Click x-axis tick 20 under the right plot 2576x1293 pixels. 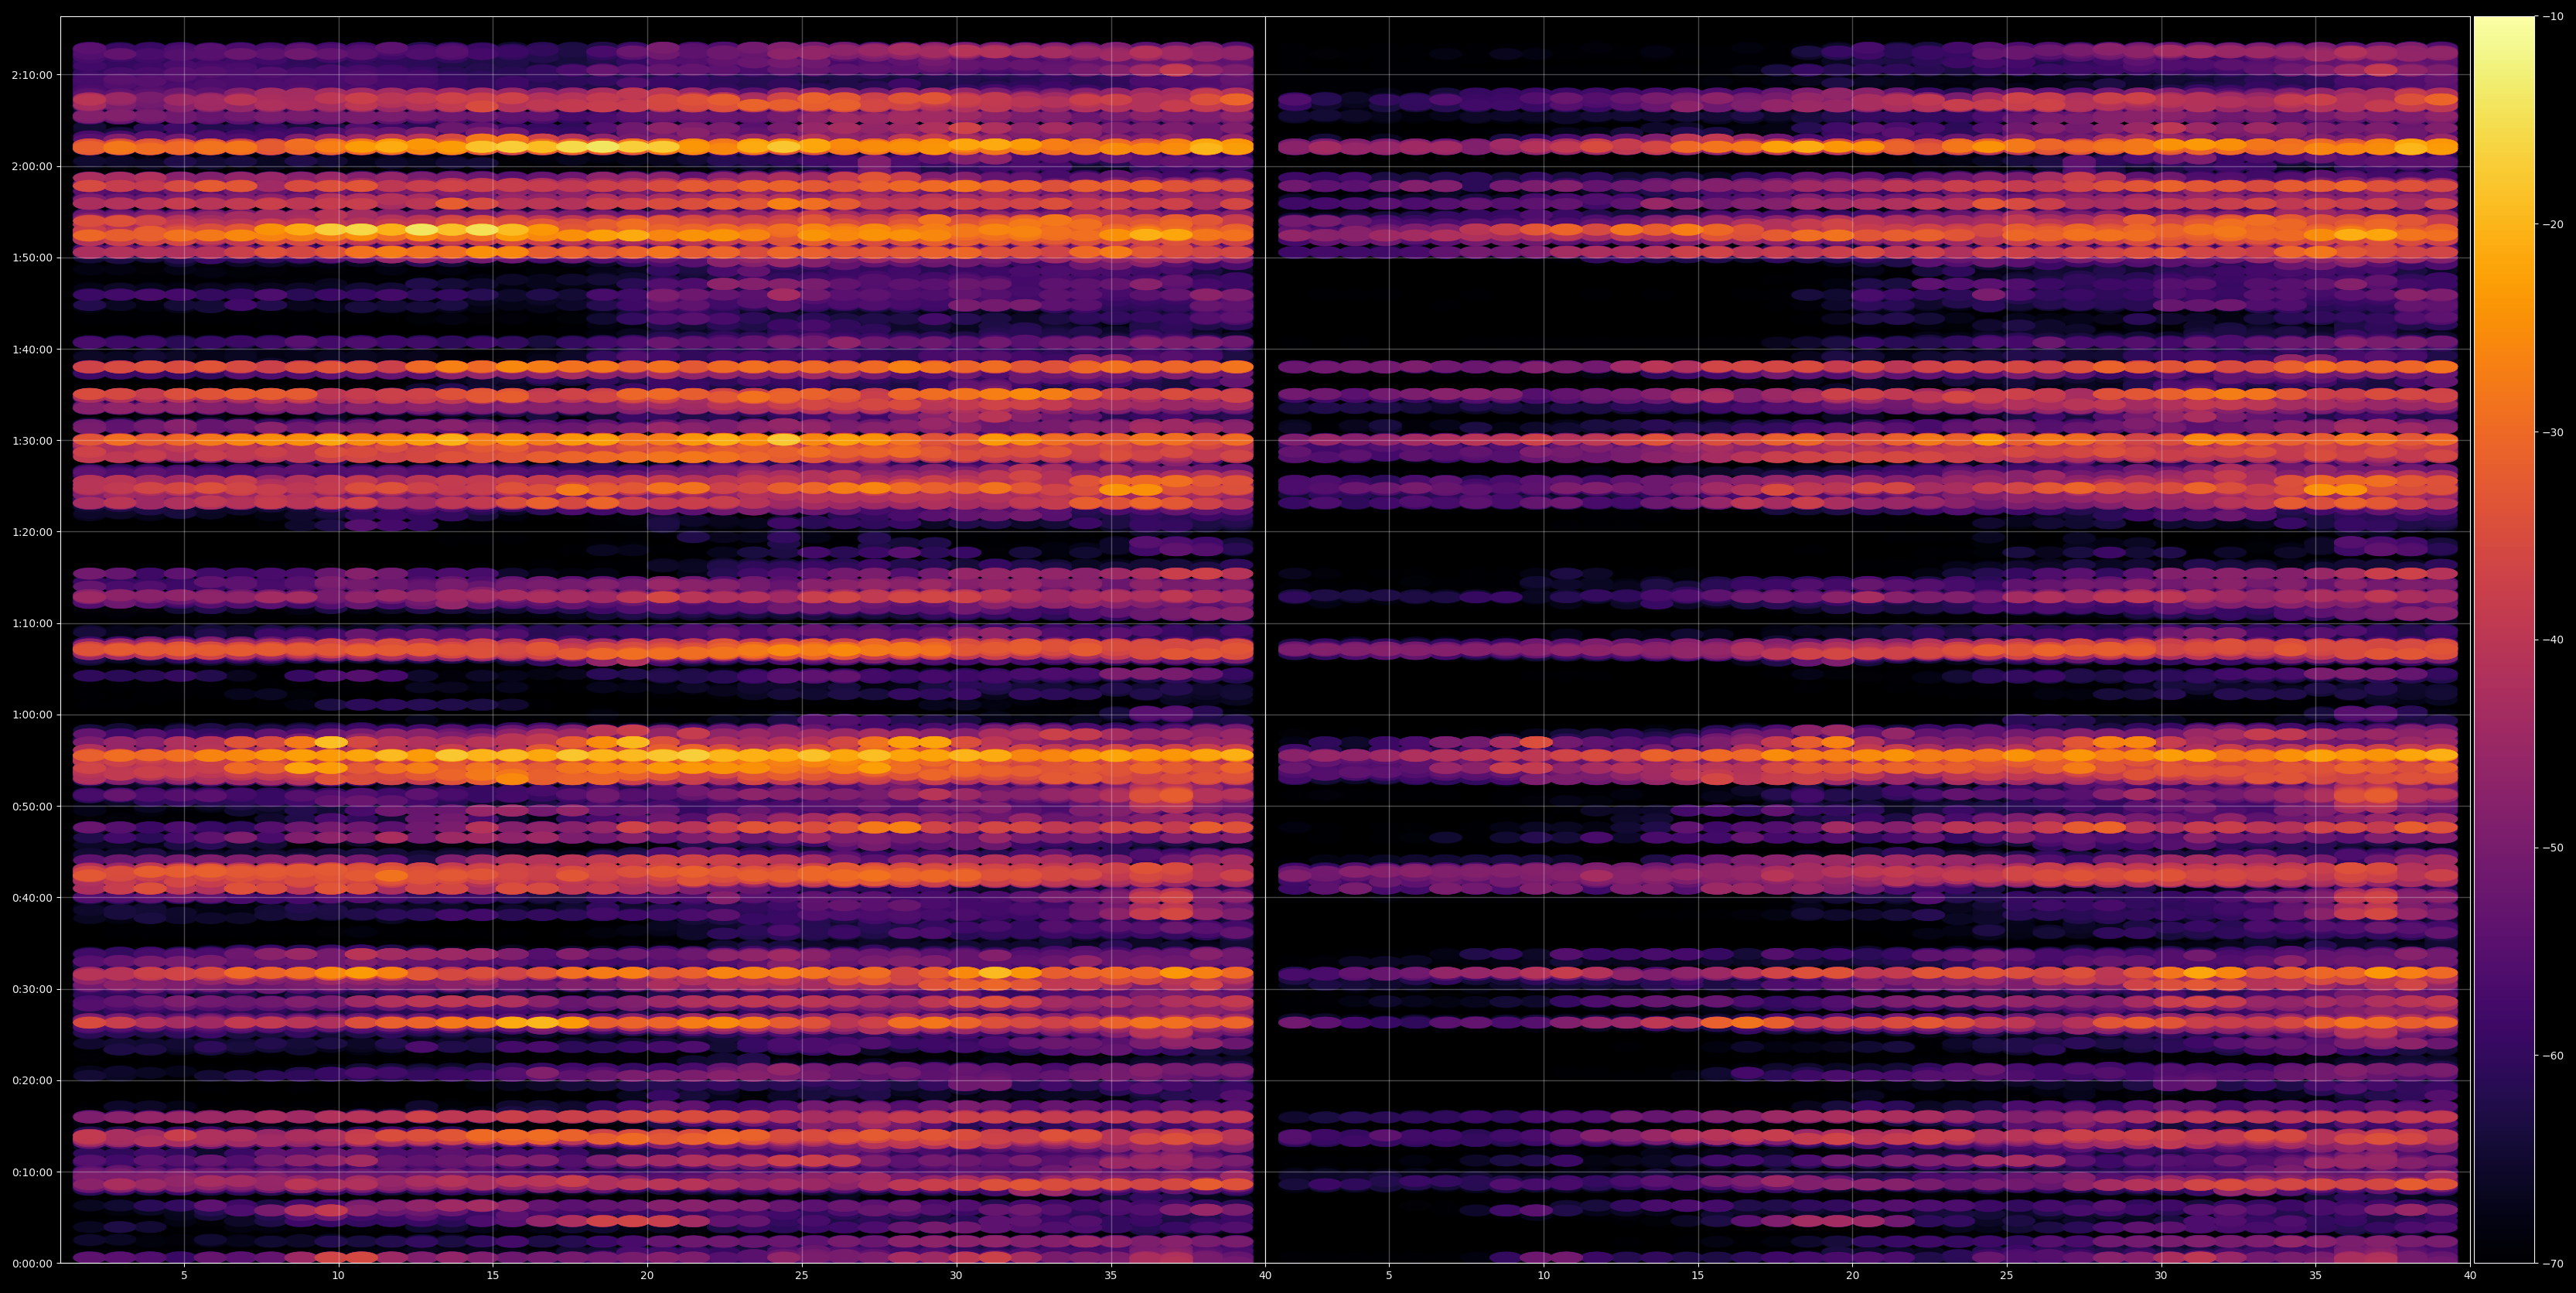pos(1852,1276)
